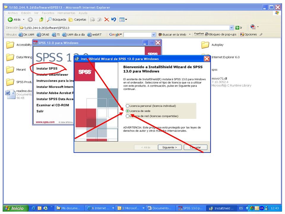Open the Data Mining folder
The image size is (285, 214).
click(x=19, y=57)
